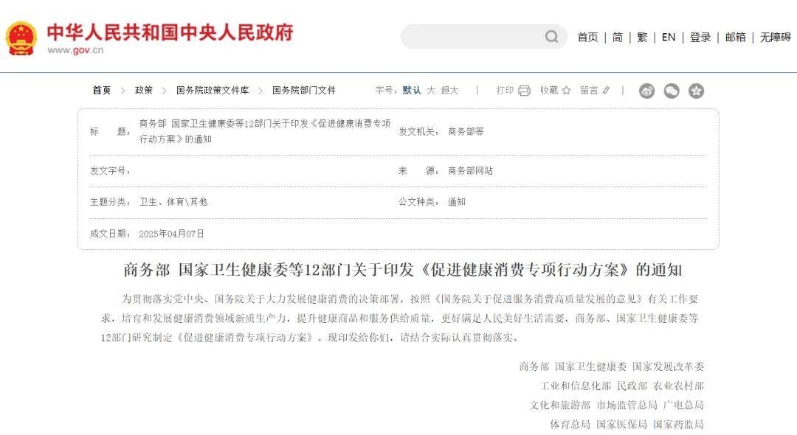Viewport: 797px width, 435px height.
Task: Go to 政策 breadcrumb
Action: 143,91
